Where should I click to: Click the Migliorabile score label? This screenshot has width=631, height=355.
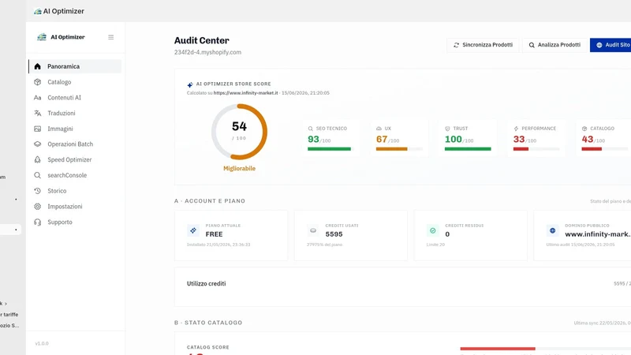click(240, 169)
